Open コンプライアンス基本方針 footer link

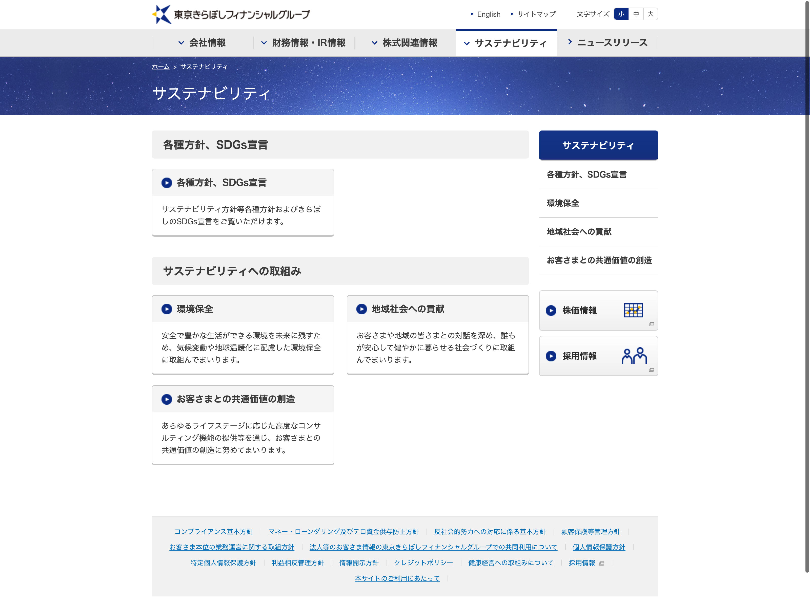(213, 532)
